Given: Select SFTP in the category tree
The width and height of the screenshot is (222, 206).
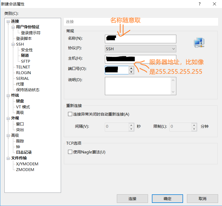Looking at the screenshot, I should [25, 61].
